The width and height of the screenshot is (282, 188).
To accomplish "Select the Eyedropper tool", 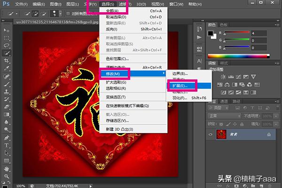I will 7,68.
